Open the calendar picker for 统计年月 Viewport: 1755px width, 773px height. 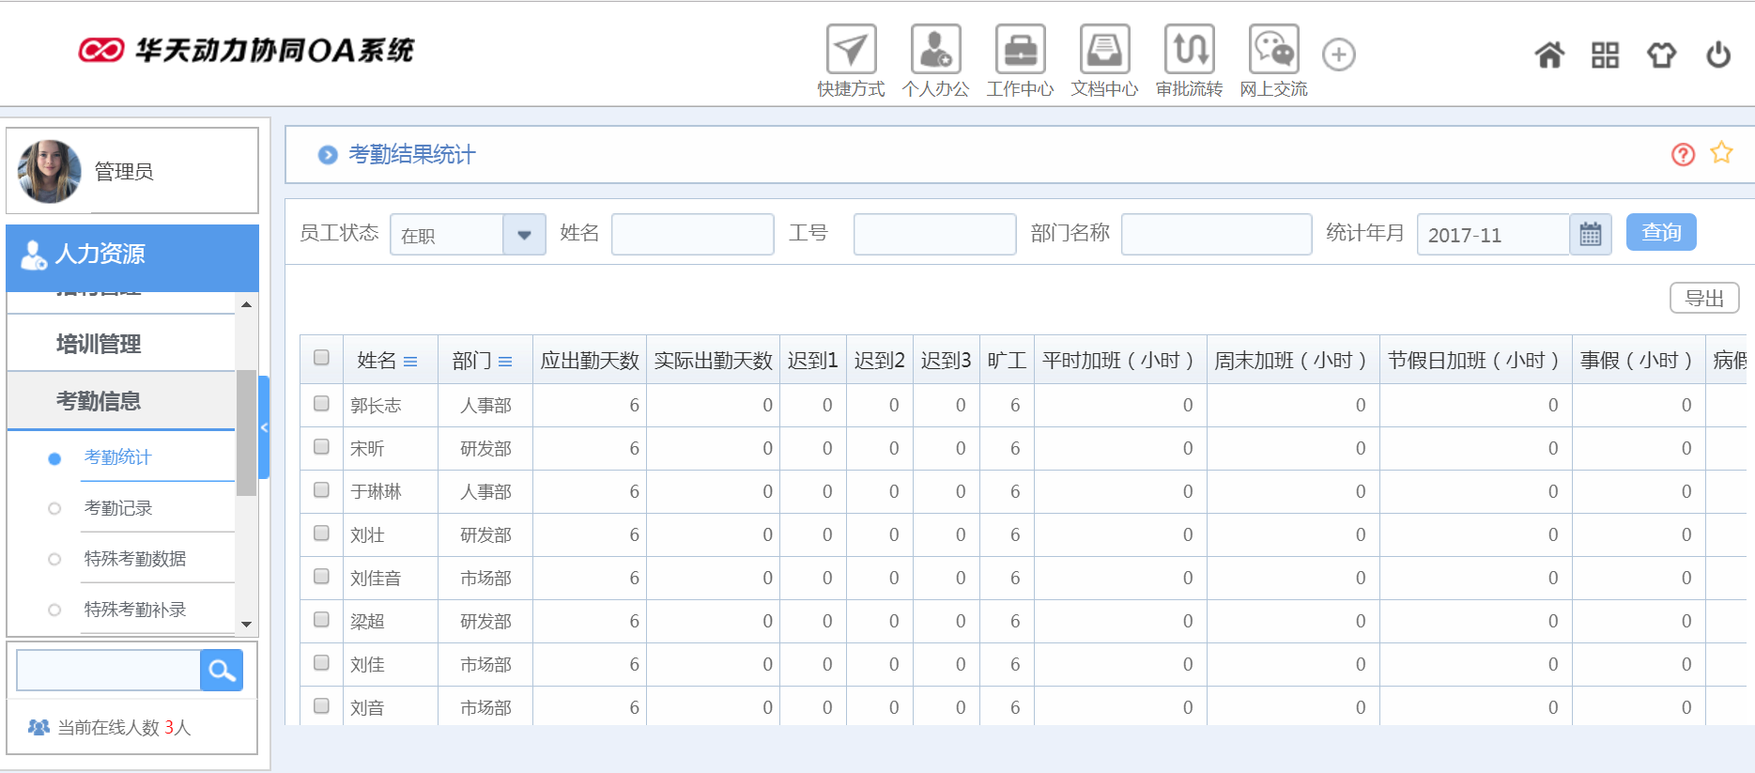tap(1590, 235)
